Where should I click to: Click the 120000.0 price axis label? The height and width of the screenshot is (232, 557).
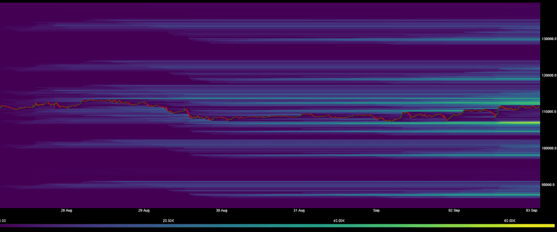point(548,75)
